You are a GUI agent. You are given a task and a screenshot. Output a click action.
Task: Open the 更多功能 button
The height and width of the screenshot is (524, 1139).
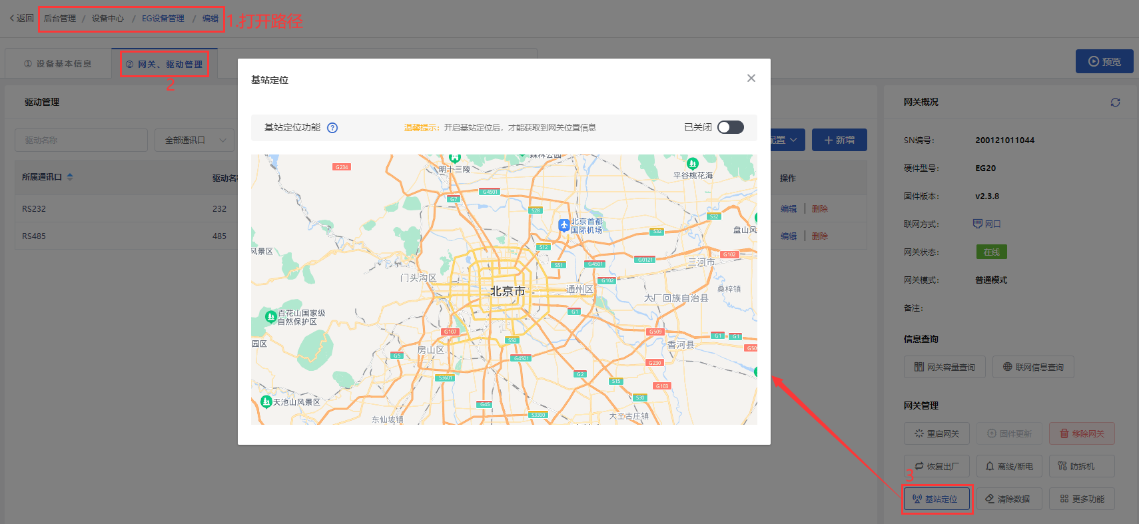(1082, 499)
